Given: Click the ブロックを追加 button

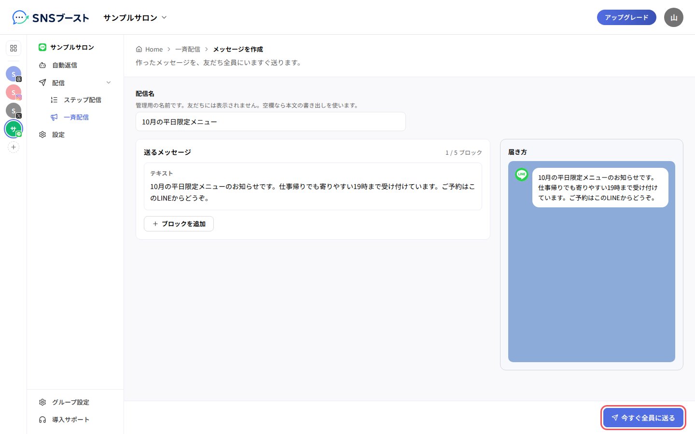Looking at the screenshot, I should [179, 224].
